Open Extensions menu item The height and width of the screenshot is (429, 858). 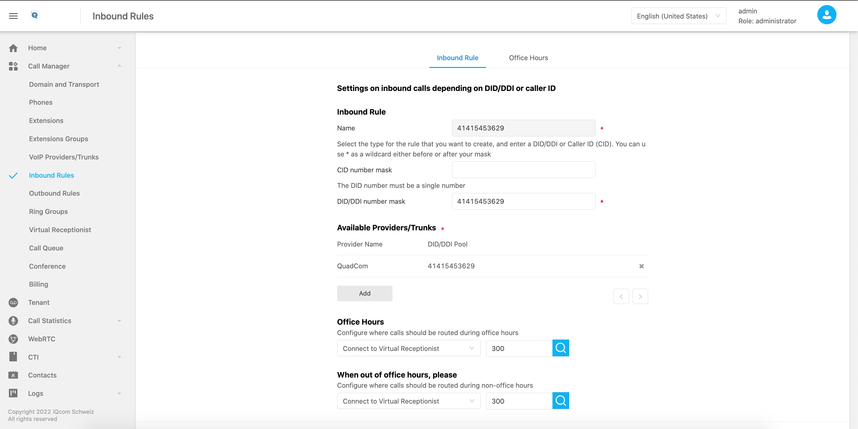(46, 121)
